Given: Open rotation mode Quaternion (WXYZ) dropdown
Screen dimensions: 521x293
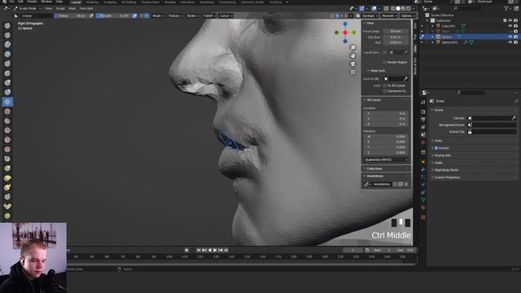Looking at the screenshot, I should pos(386,160).
